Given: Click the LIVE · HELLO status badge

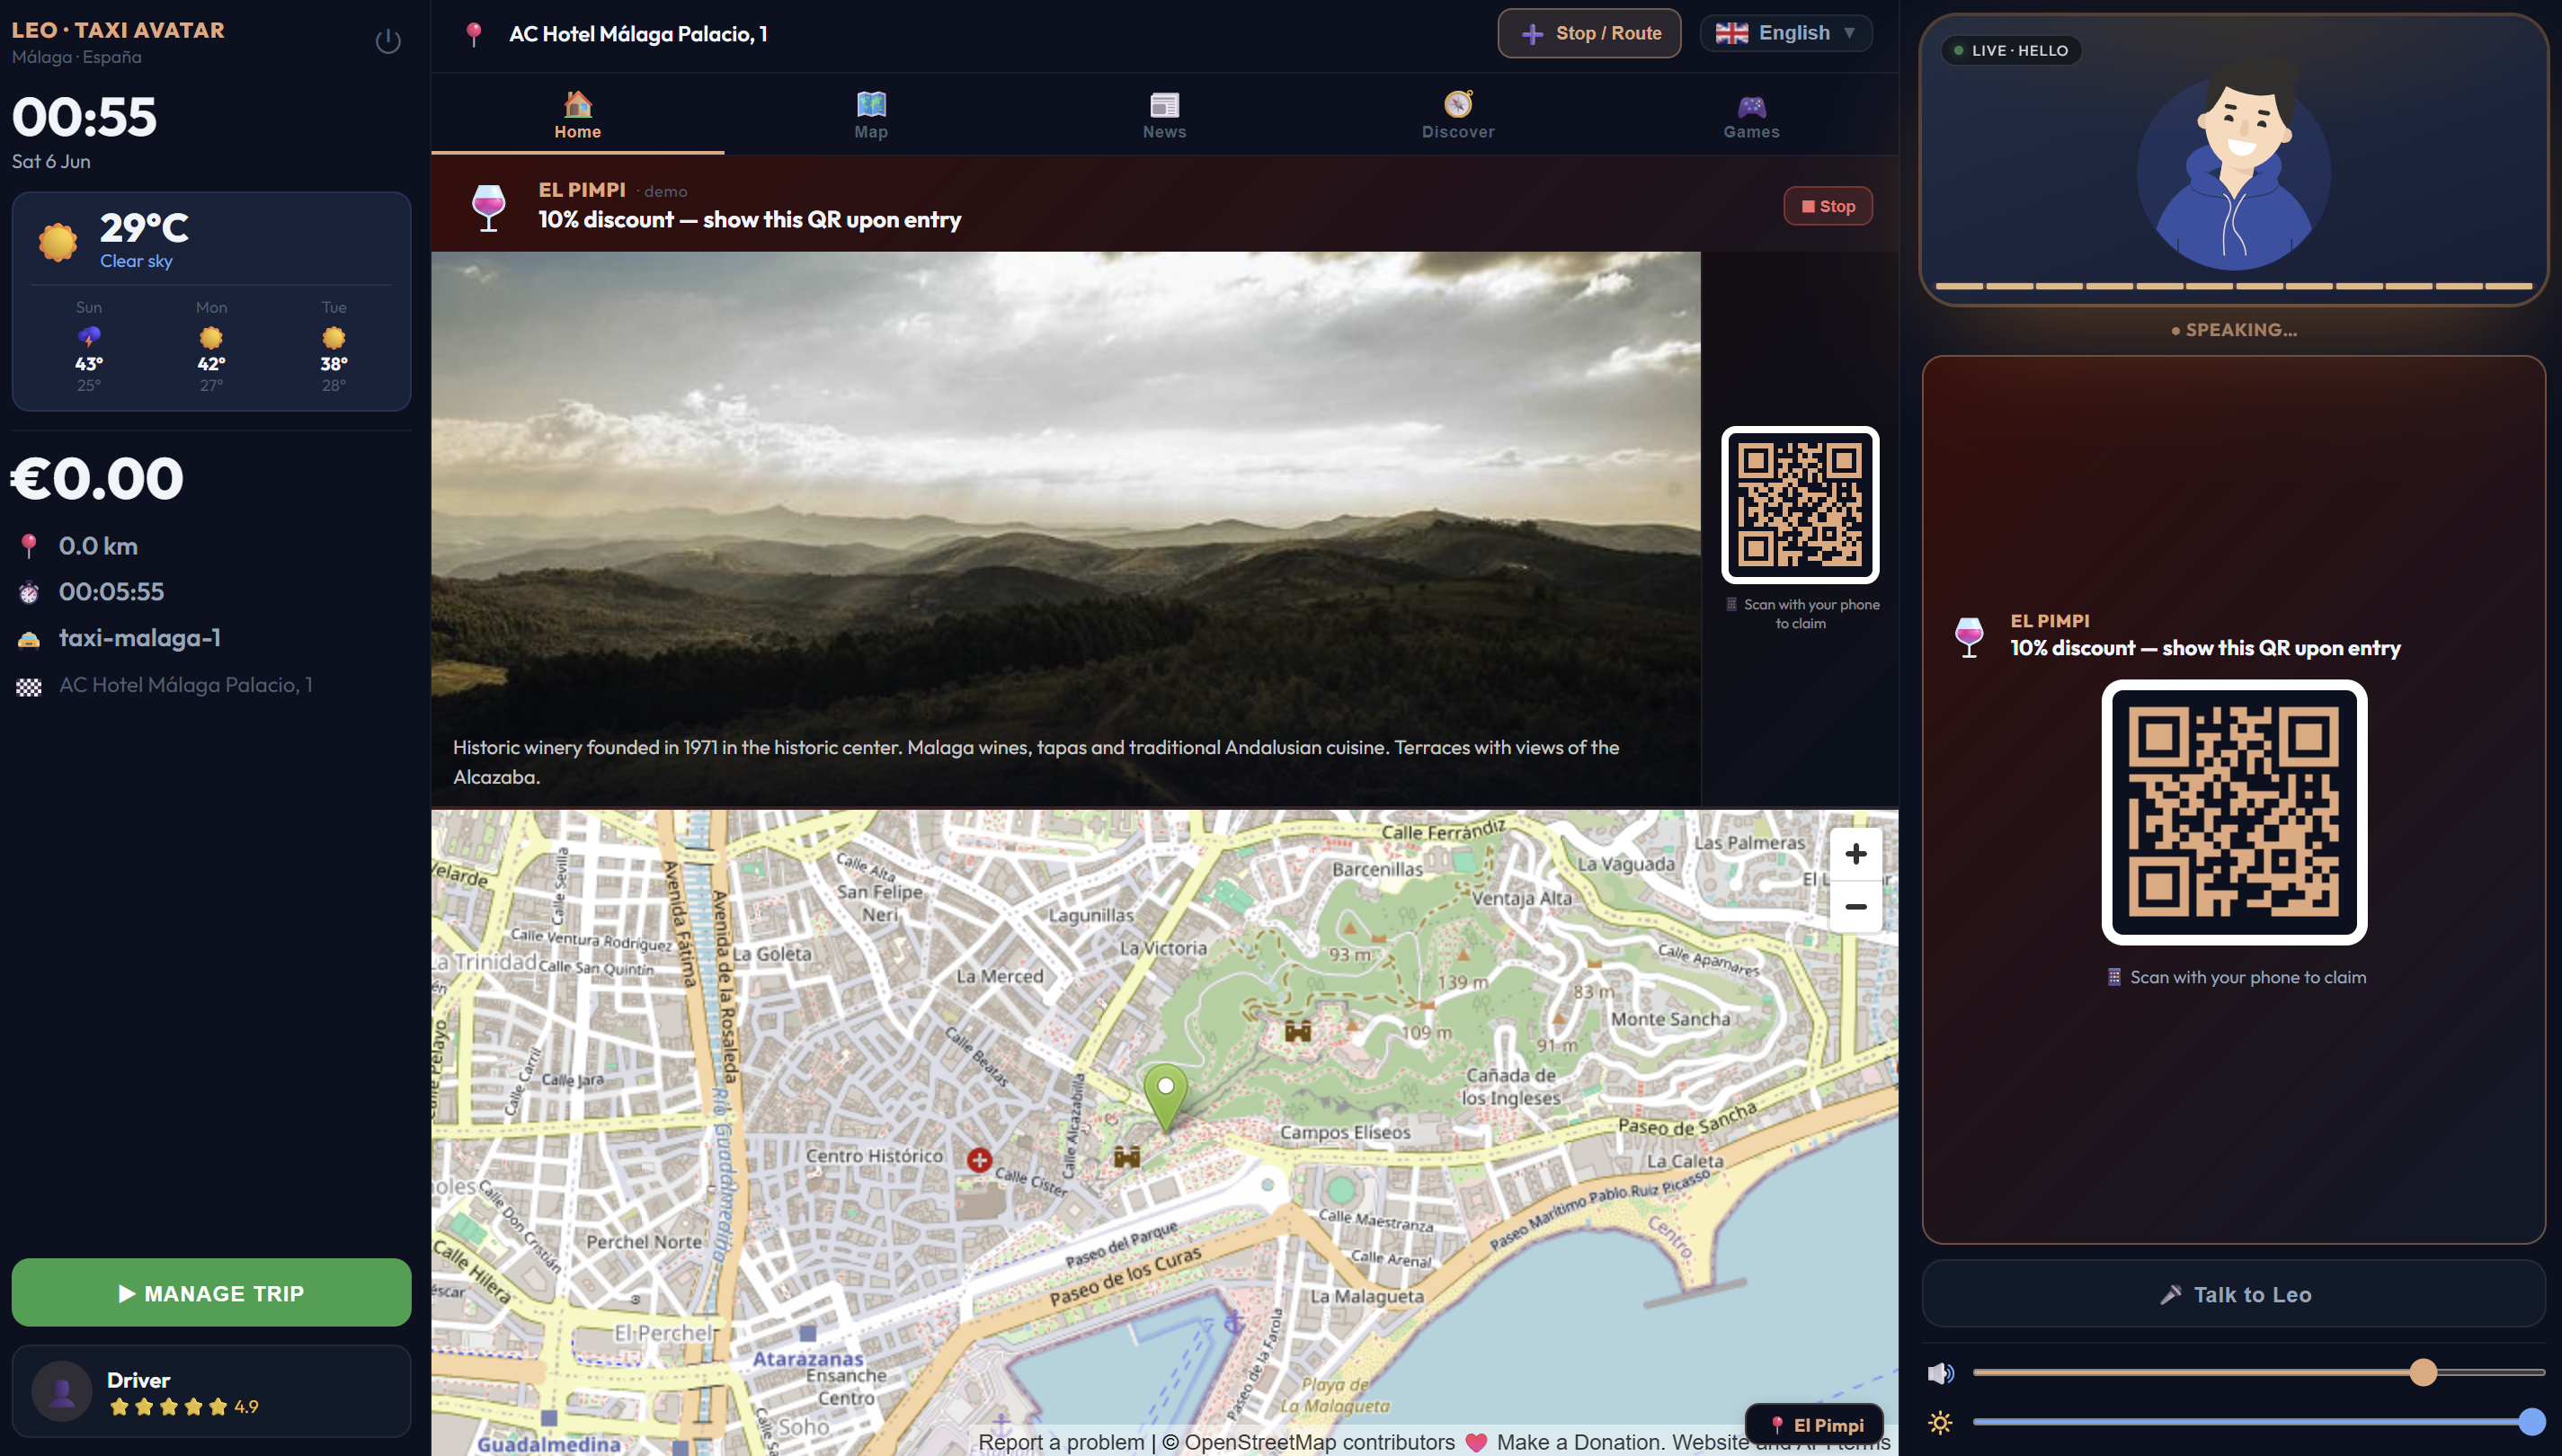Looking at the screenshot, I should coord(2011,50).
